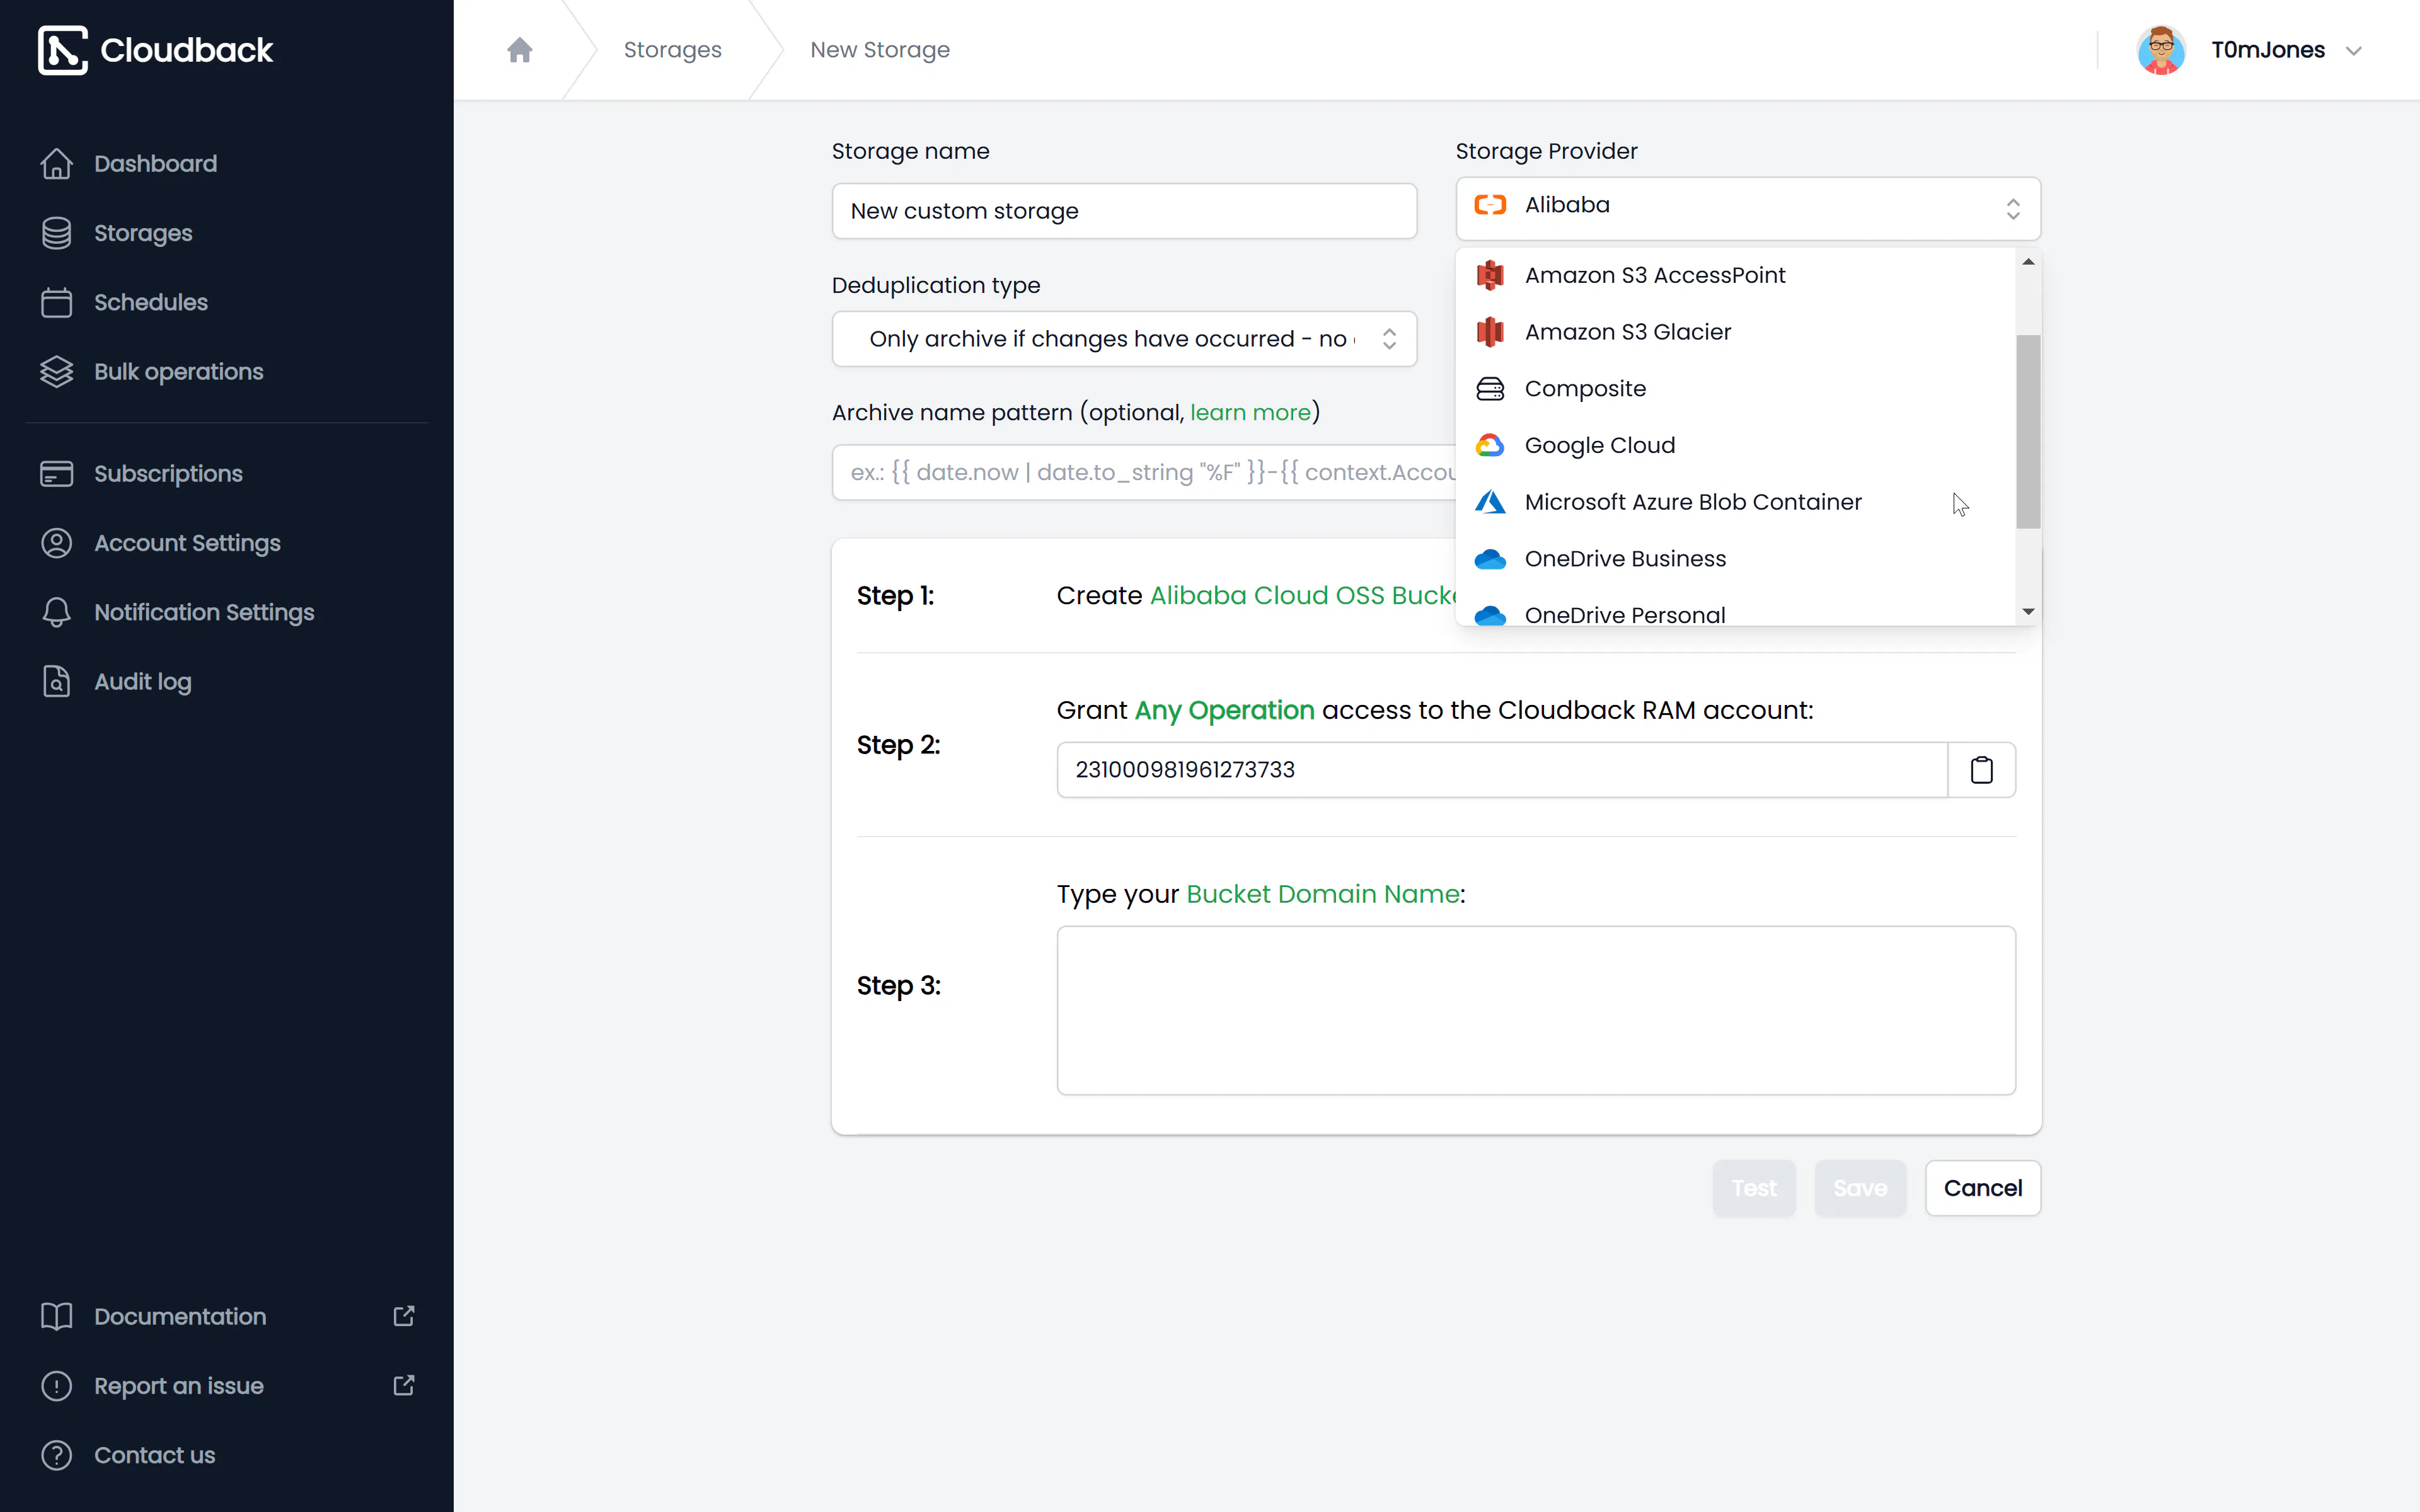The height and width of the screenshot is (1512, 2420).
Task: Copy RAM account ID with clipboard icon
Action: 1981,769
